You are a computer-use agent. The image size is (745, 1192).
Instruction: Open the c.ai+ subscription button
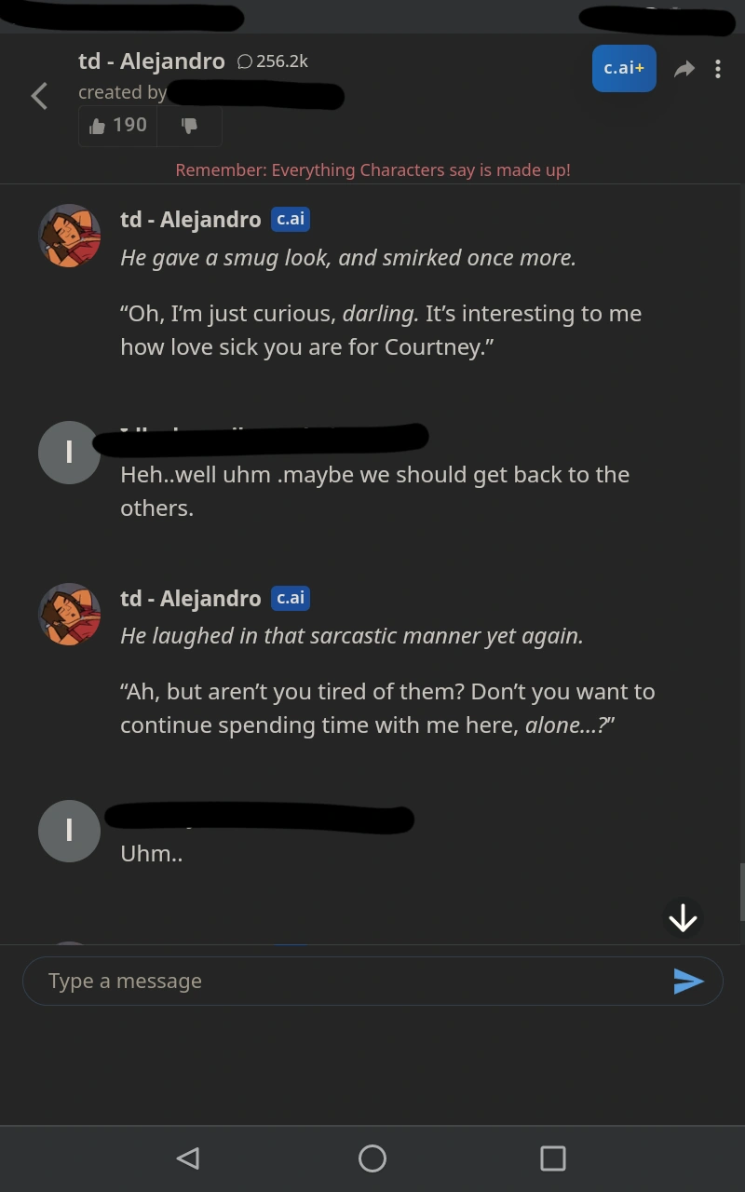[624, 68]
